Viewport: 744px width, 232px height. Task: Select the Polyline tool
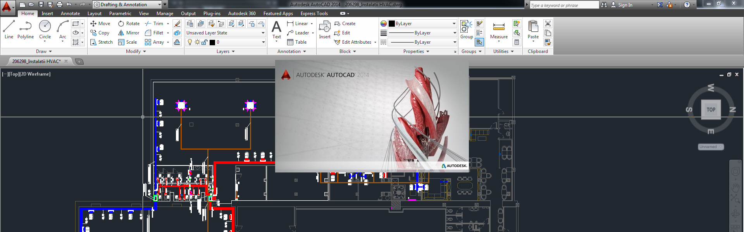click(26, 29)
